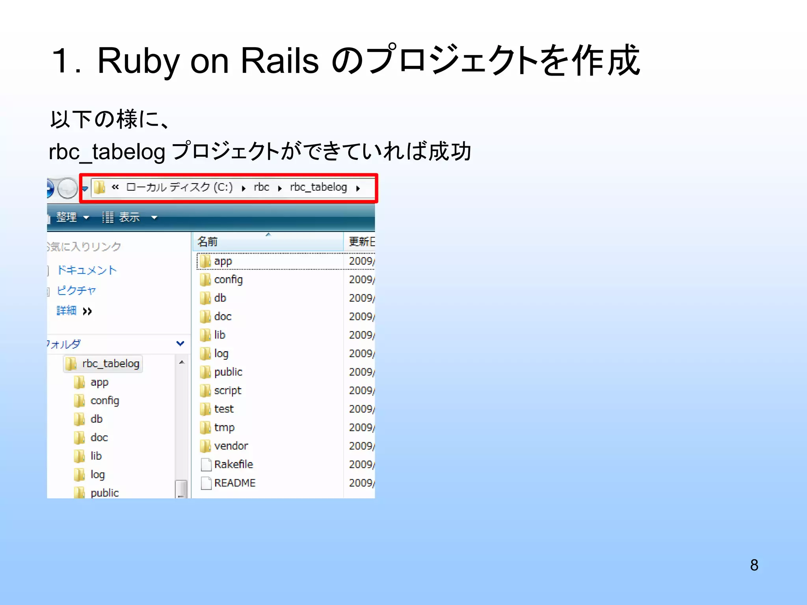Viewport: 807px width, 605px height.
Task: Select rbc_tabelog in the folder tree
Action: click(x=103, y=364)
